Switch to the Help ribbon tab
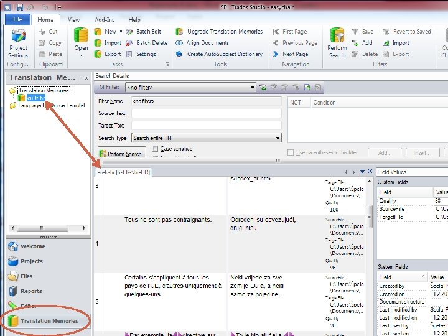Screen dimensions: 448x336 coord(134,19)
